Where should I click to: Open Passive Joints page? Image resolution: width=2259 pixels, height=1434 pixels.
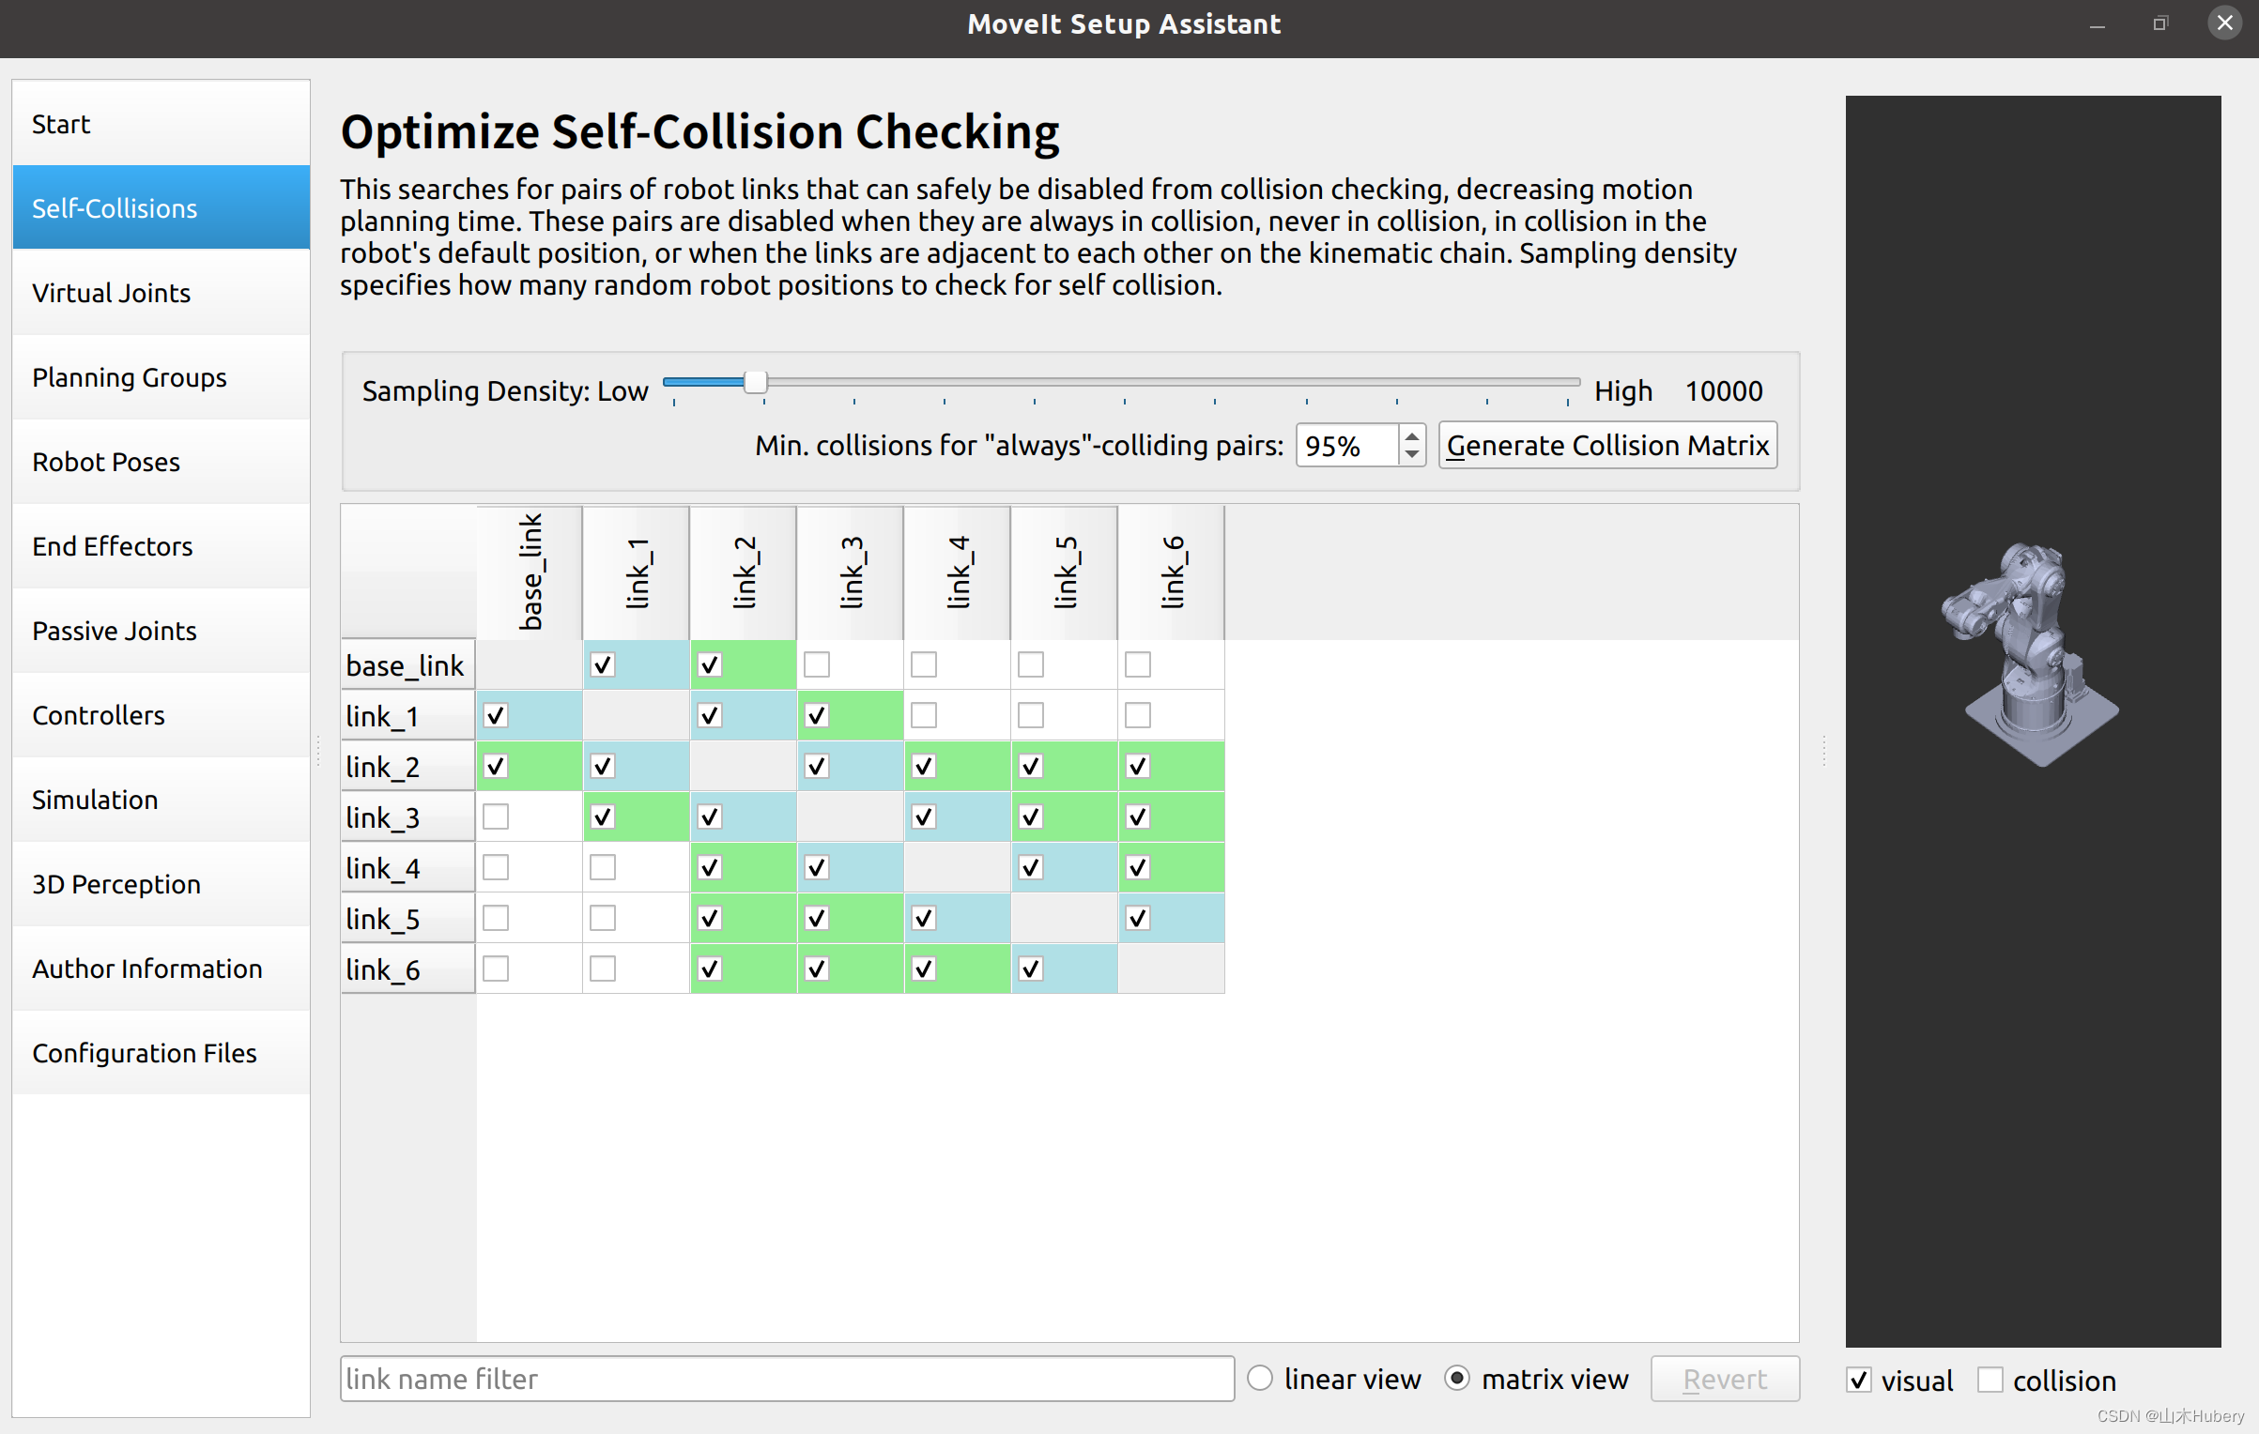(161, 631)
